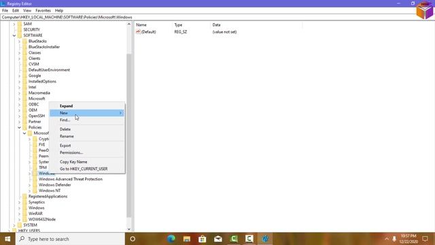Expand the Classes key

point(20,53)
